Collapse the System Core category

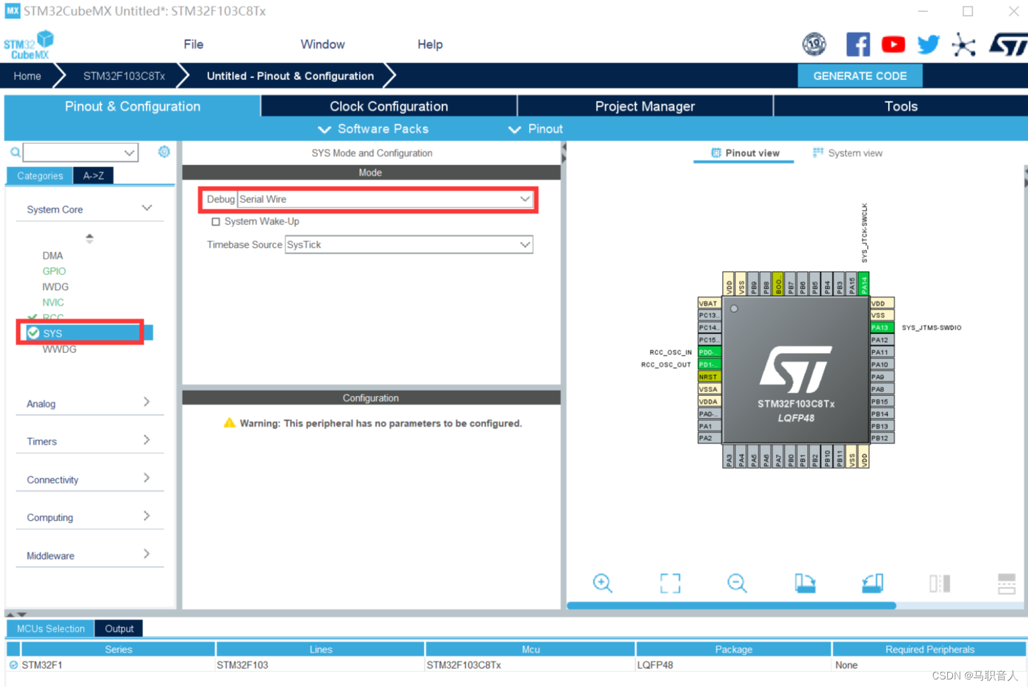[146, 208]
